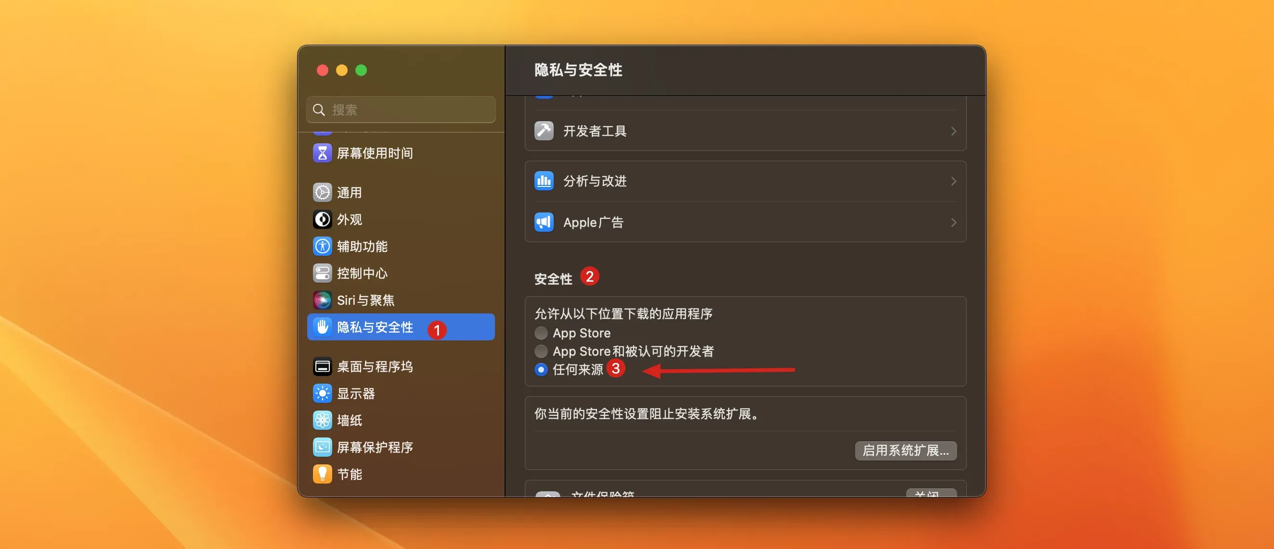This screenshot has width=1274, height=549.
Task: Open Displays (显示器) sun icon
Action: (323, 394)
